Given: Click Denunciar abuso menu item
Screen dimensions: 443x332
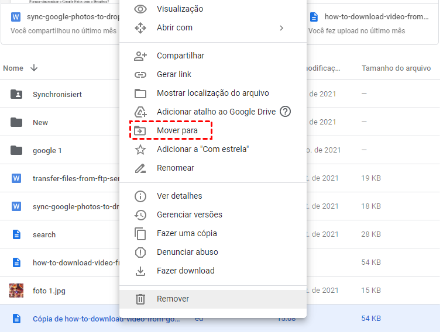Looking at the screenshot, I should [x=187, y=252].
